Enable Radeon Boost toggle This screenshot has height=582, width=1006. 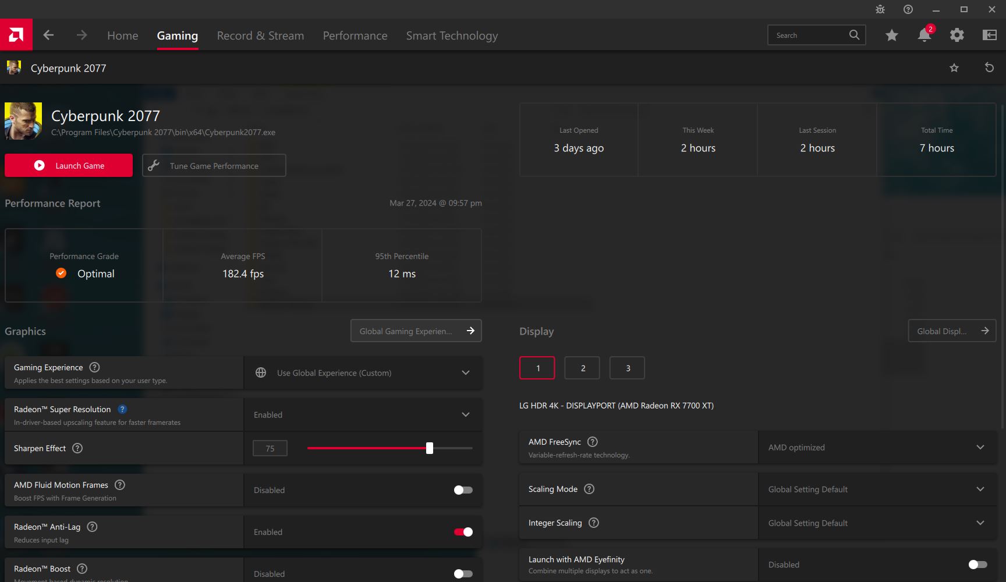463,574
